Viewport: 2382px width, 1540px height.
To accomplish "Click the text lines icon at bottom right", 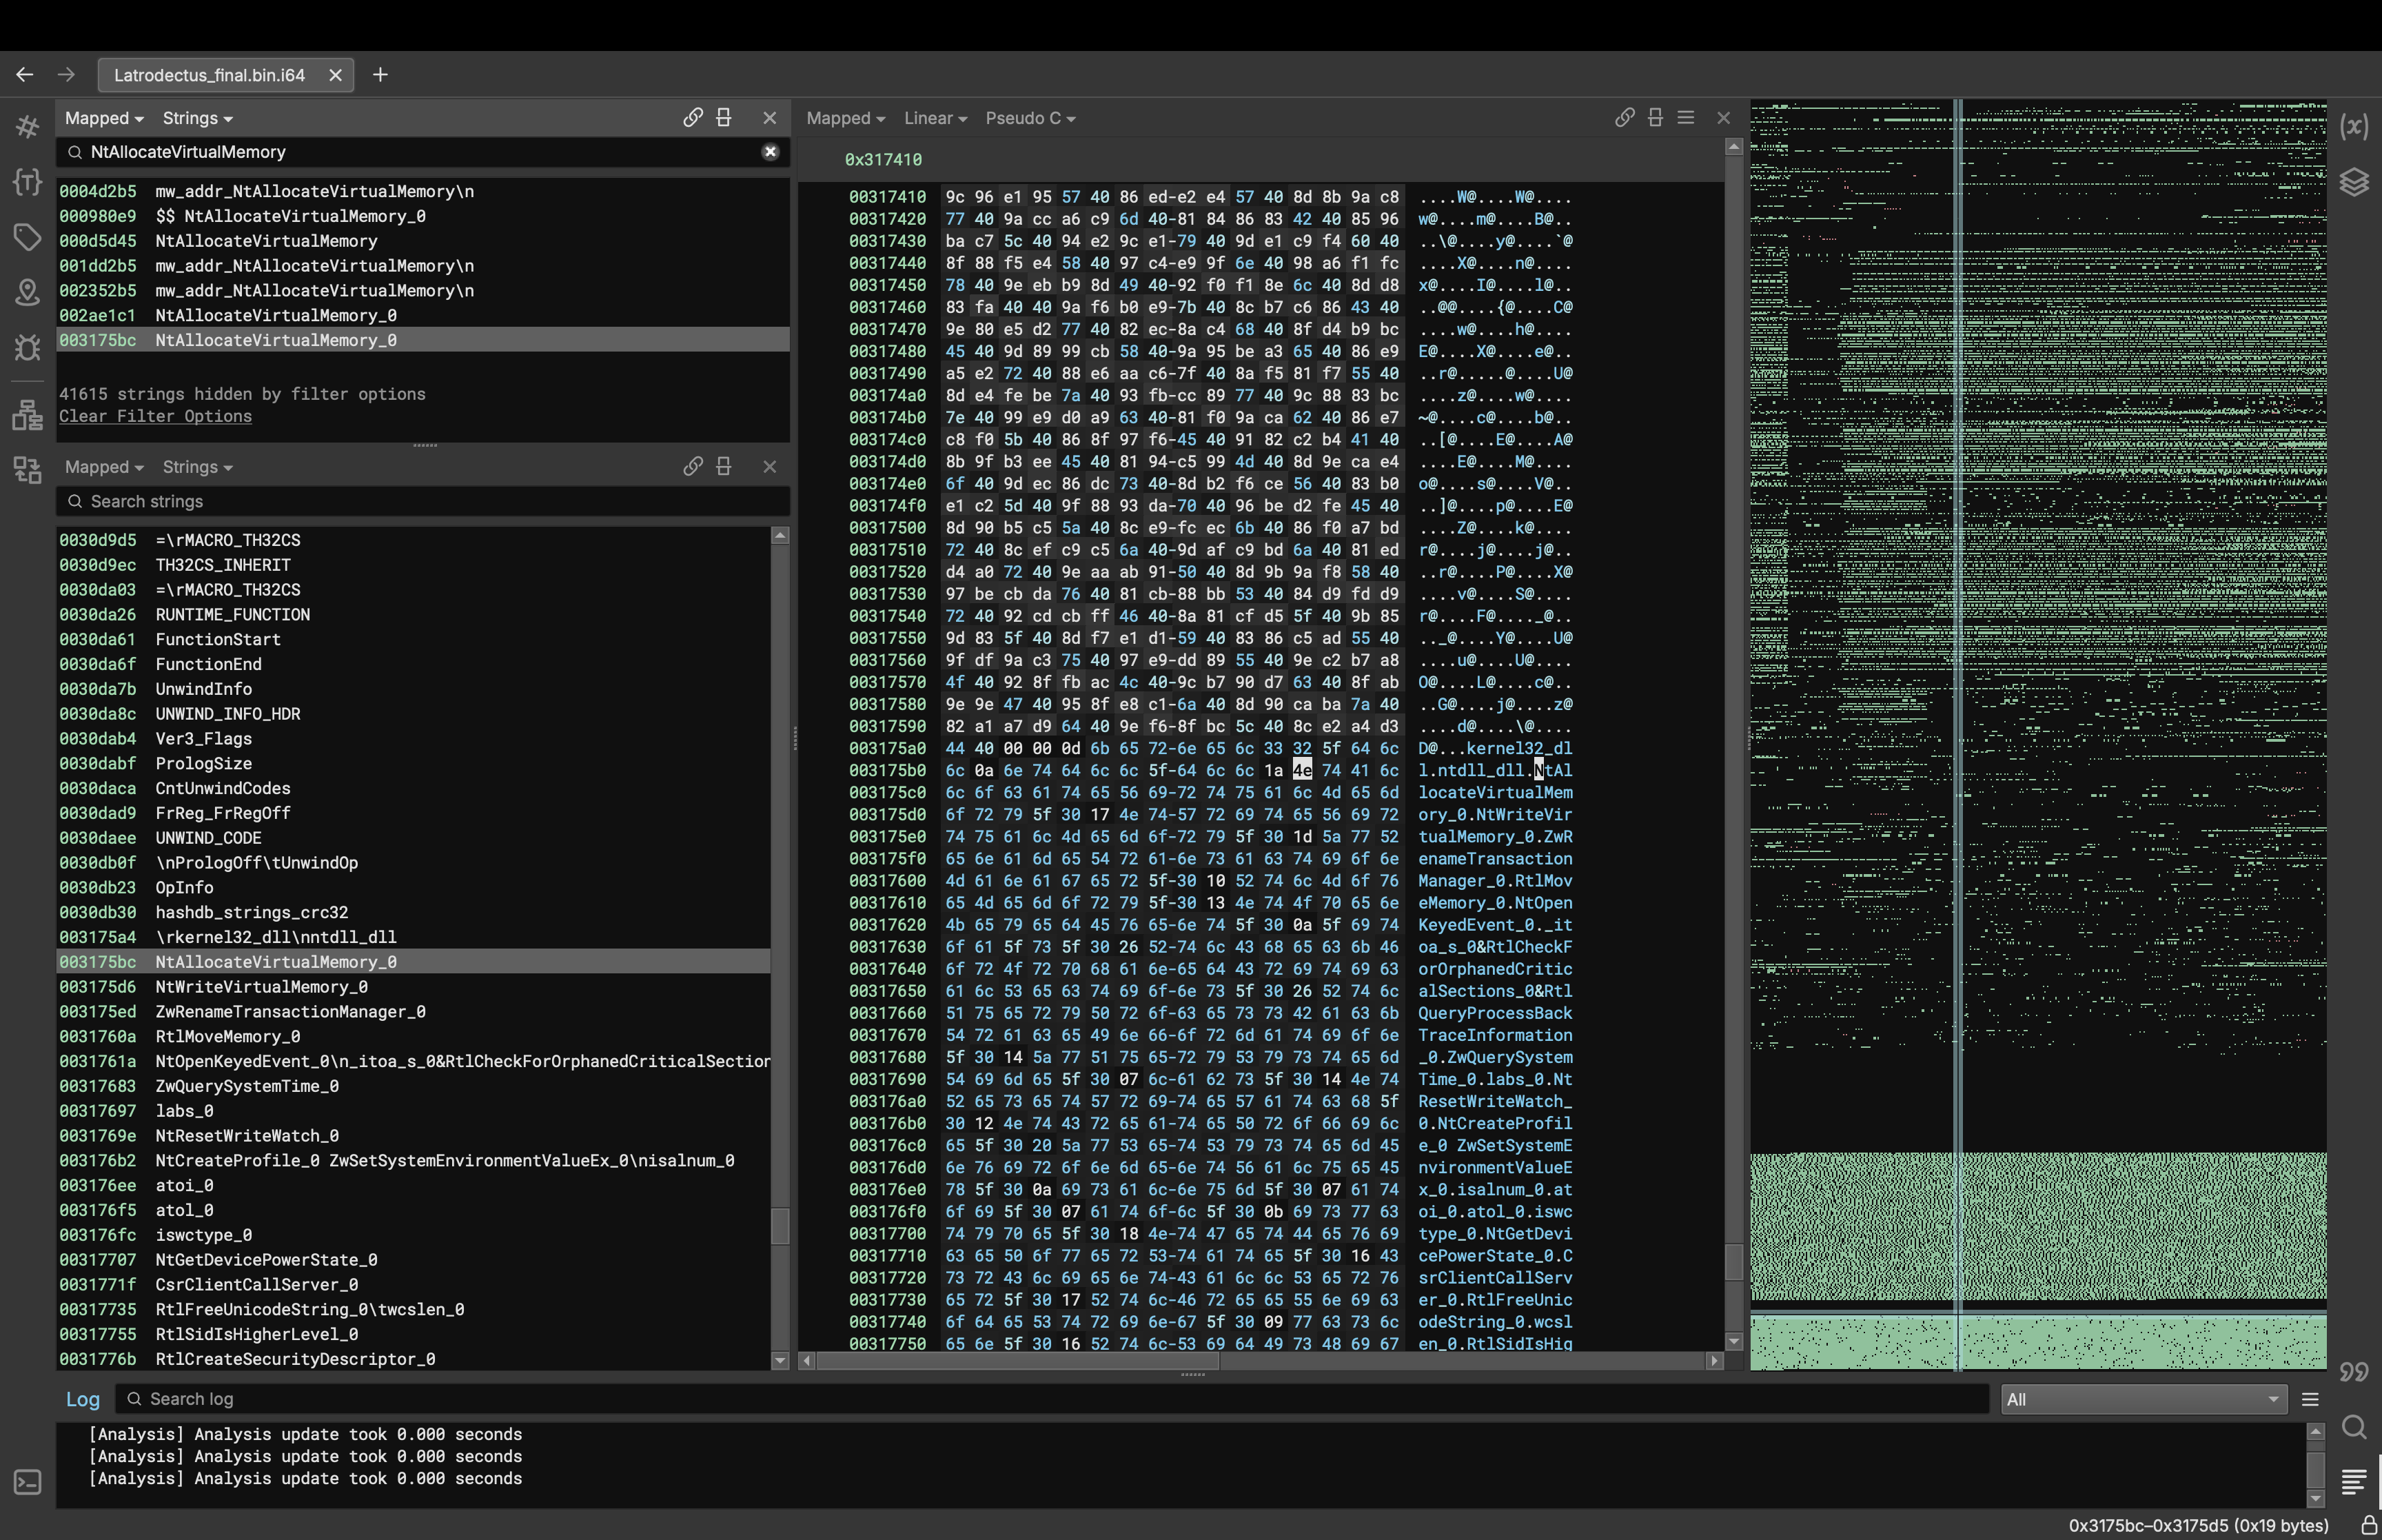I will coord(2354,1482).
